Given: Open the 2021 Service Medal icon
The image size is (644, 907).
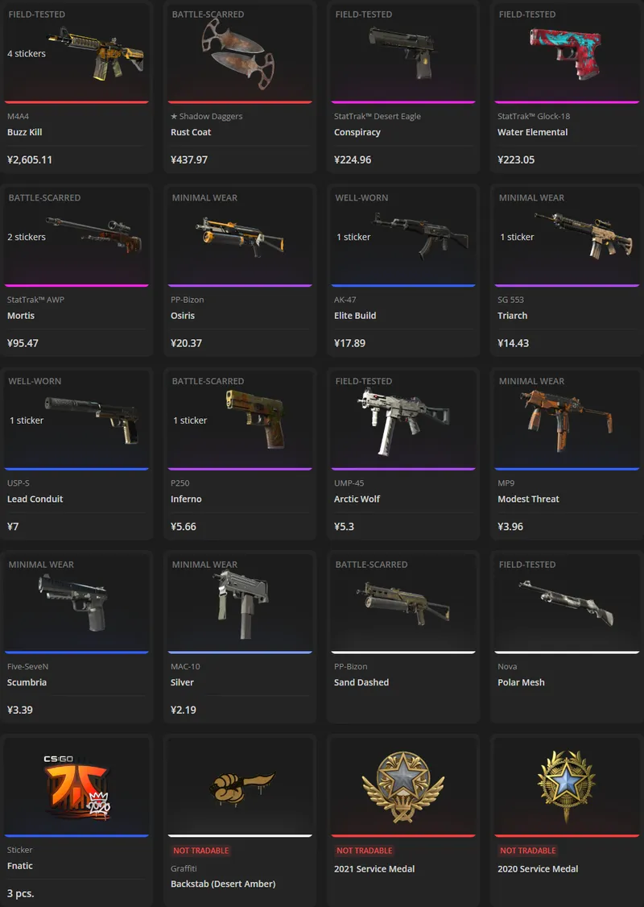Looking at the screenshot, I should [403, 787].
